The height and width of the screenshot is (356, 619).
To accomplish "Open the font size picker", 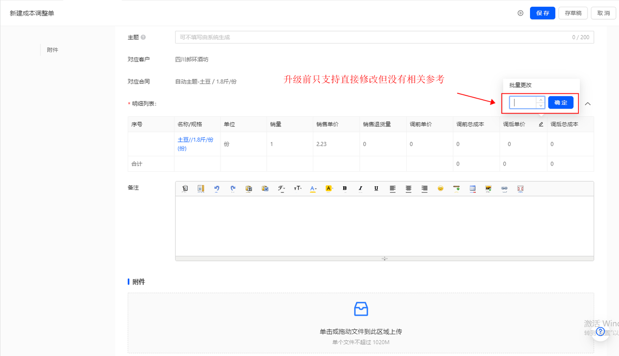I will pyautogui.click(x=297, y=189).
